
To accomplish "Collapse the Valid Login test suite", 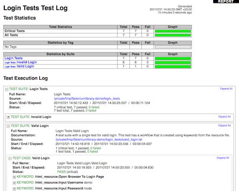I will (x=8, y=126).
